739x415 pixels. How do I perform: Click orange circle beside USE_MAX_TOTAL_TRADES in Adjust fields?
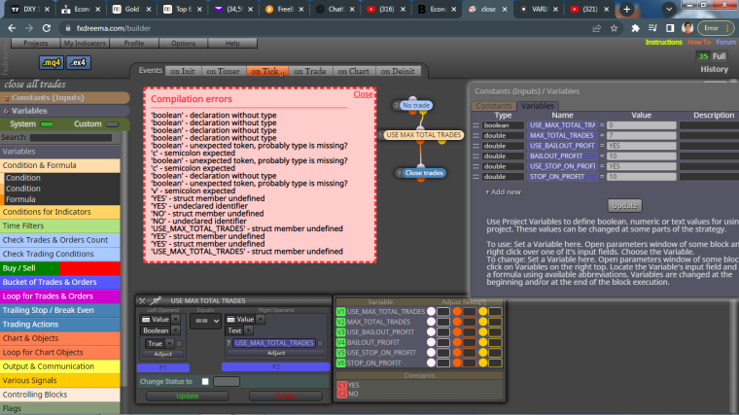[457, 311]
